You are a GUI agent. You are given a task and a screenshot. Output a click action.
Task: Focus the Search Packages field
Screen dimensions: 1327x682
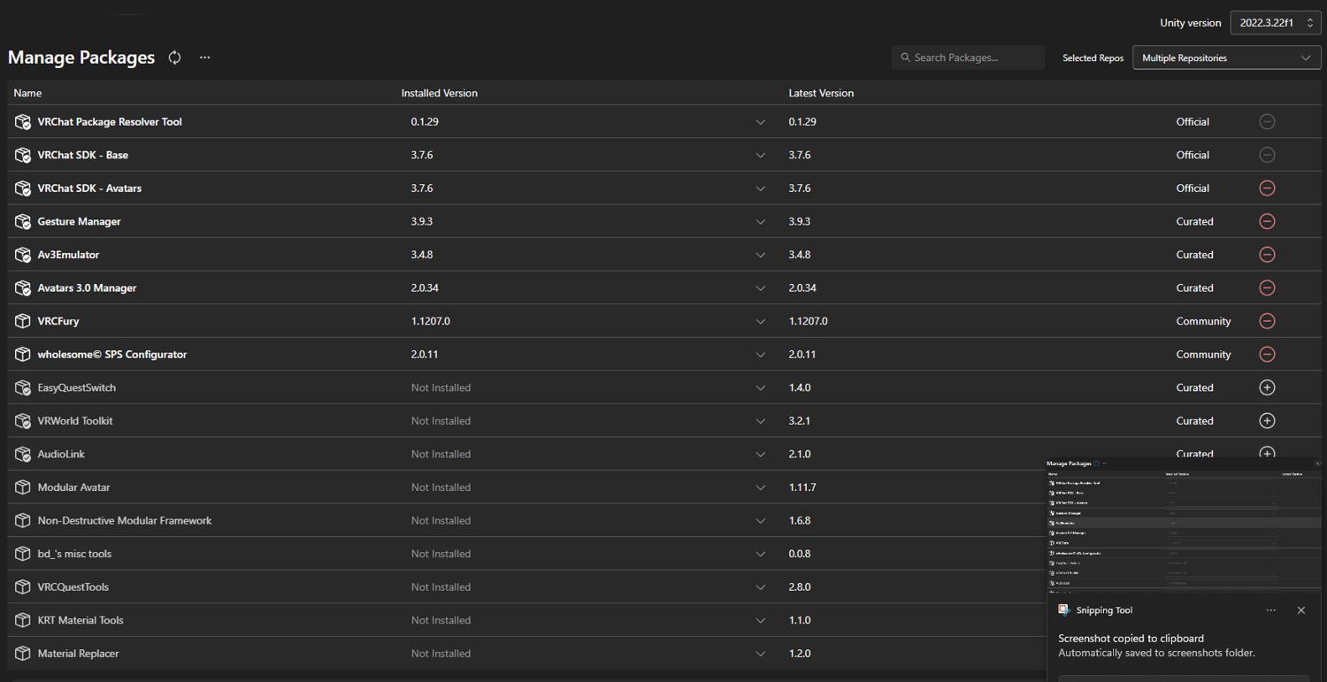968,57
